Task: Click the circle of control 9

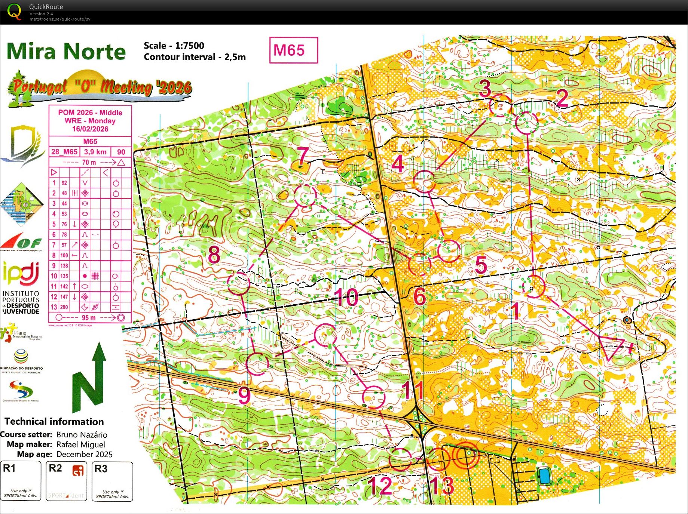Action: (257, 364)
